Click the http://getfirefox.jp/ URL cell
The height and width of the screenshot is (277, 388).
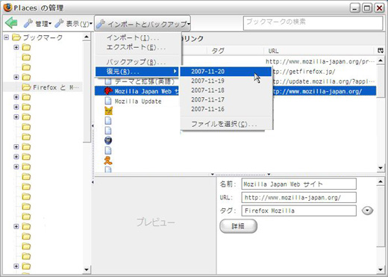[304, 72]
